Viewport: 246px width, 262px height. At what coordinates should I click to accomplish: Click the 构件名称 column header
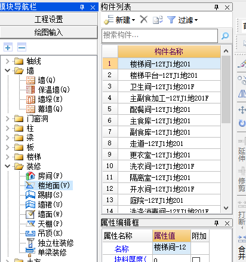pyautogui.click(x=169, y=51)
